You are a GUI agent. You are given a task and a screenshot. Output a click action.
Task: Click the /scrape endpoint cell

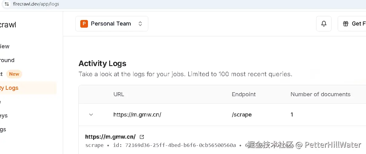242,115
